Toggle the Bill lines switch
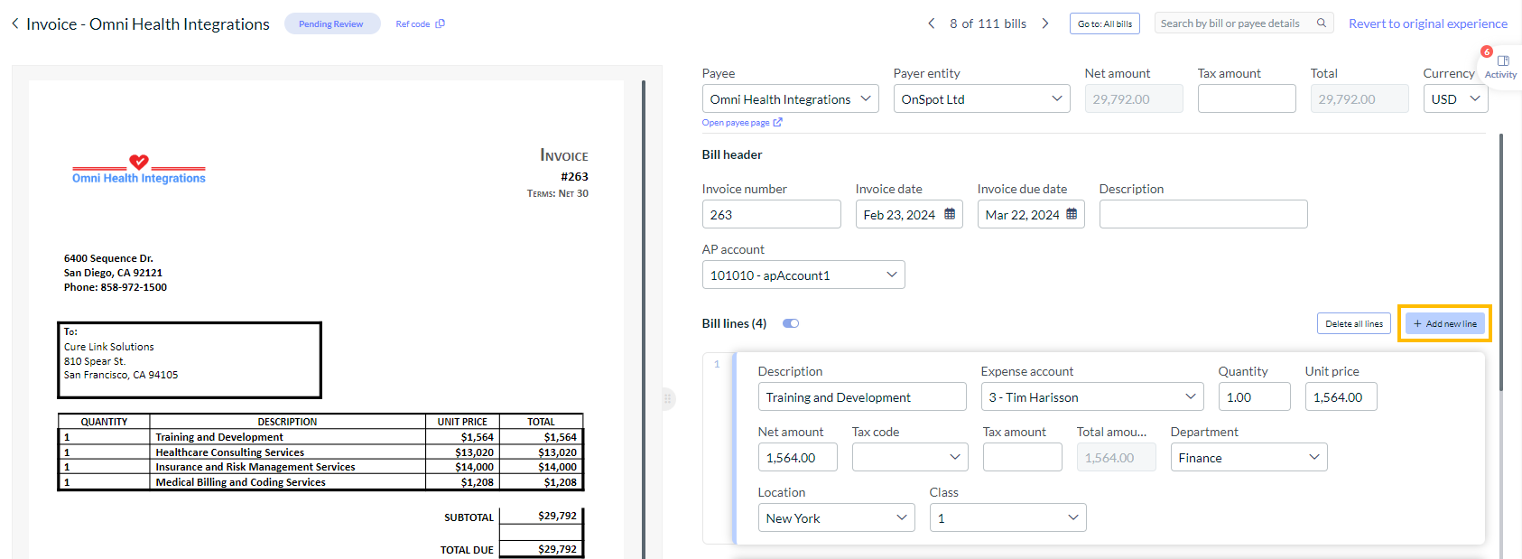 791,323
